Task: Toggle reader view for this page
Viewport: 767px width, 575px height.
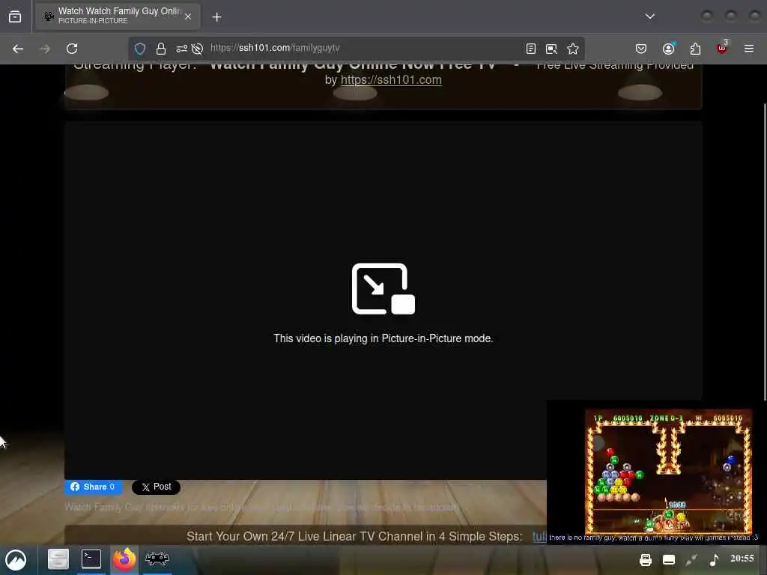Action: pyautogui.click(x=531, y=49)
